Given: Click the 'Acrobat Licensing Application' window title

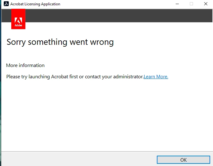Looking at the screenshot, I should pyautogui.click(x=35, y=4).
